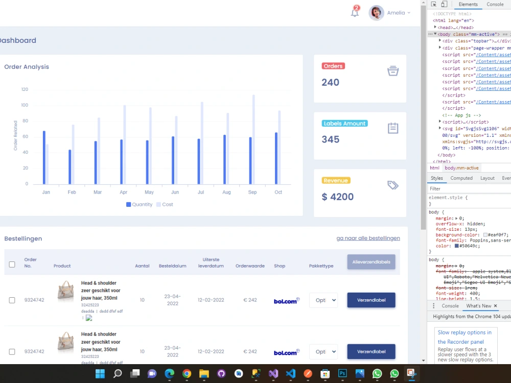Screen dimensions: 511x383
Task: Select the body.mm-active breadcrumb
Action: [x=461, y=168]
